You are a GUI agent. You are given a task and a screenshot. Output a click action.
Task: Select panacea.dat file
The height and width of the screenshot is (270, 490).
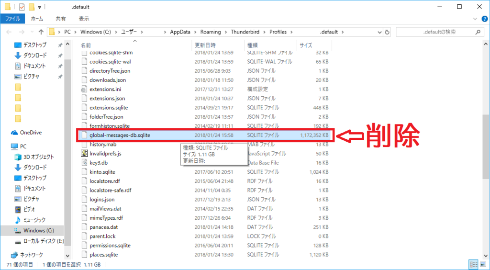103,227
